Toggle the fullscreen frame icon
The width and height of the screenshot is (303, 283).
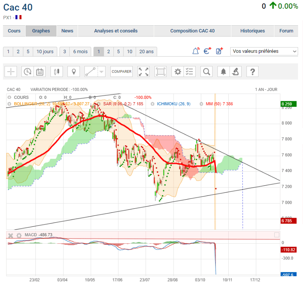pos(161,72)
